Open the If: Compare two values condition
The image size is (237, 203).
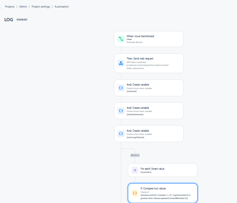point(163,193)
